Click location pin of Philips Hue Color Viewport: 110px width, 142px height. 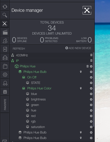click(81, 88)
